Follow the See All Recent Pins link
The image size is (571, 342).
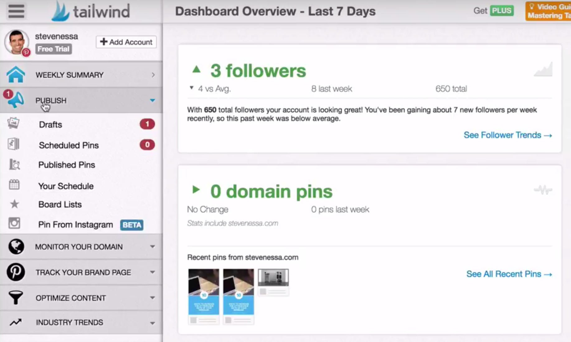point(509,274)
